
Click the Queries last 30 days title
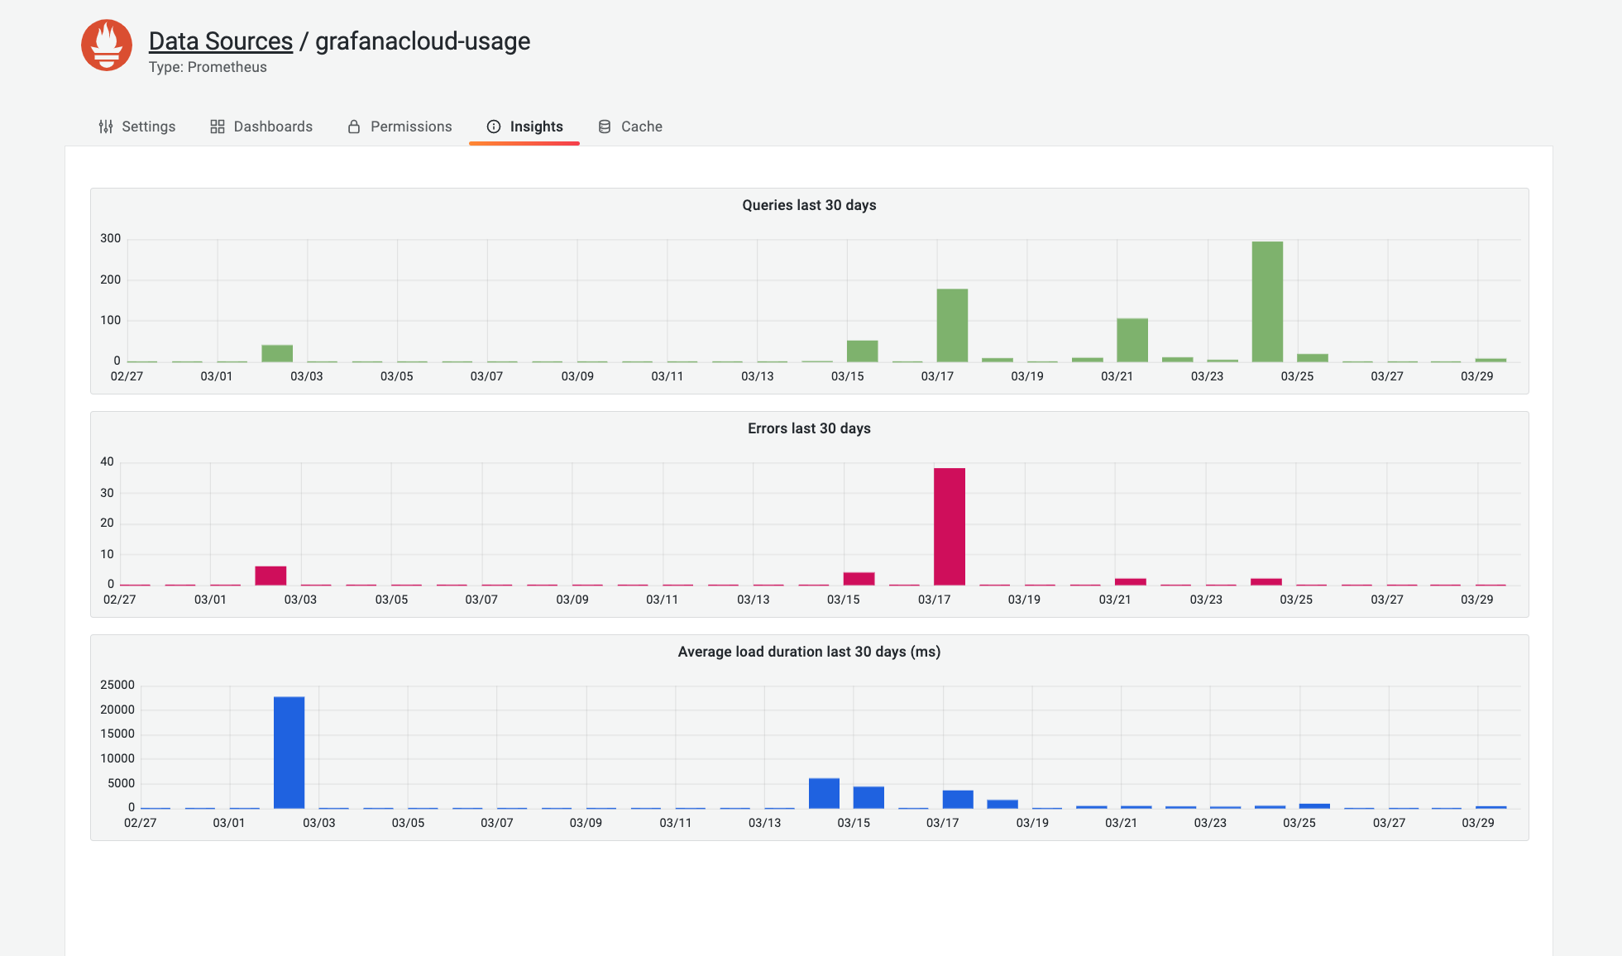[809, 205]
